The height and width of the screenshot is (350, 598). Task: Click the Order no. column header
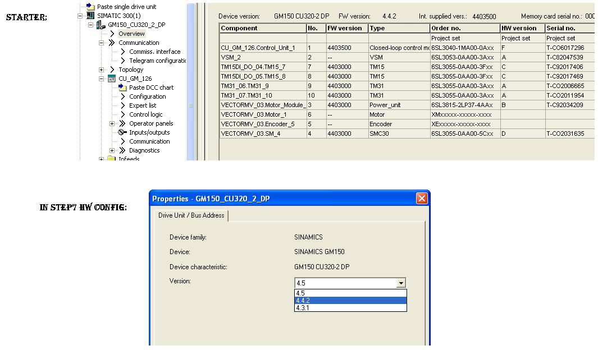465,28
